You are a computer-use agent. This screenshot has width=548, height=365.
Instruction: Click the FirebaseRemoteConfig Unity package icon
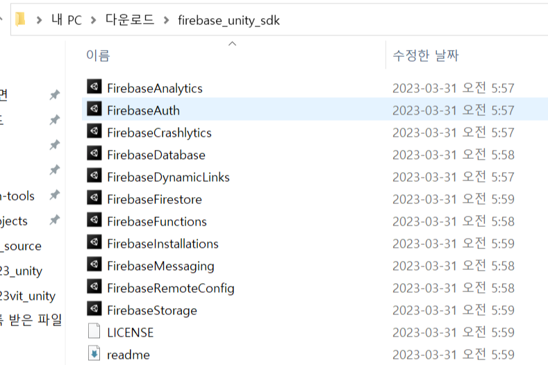click(94, 286)
